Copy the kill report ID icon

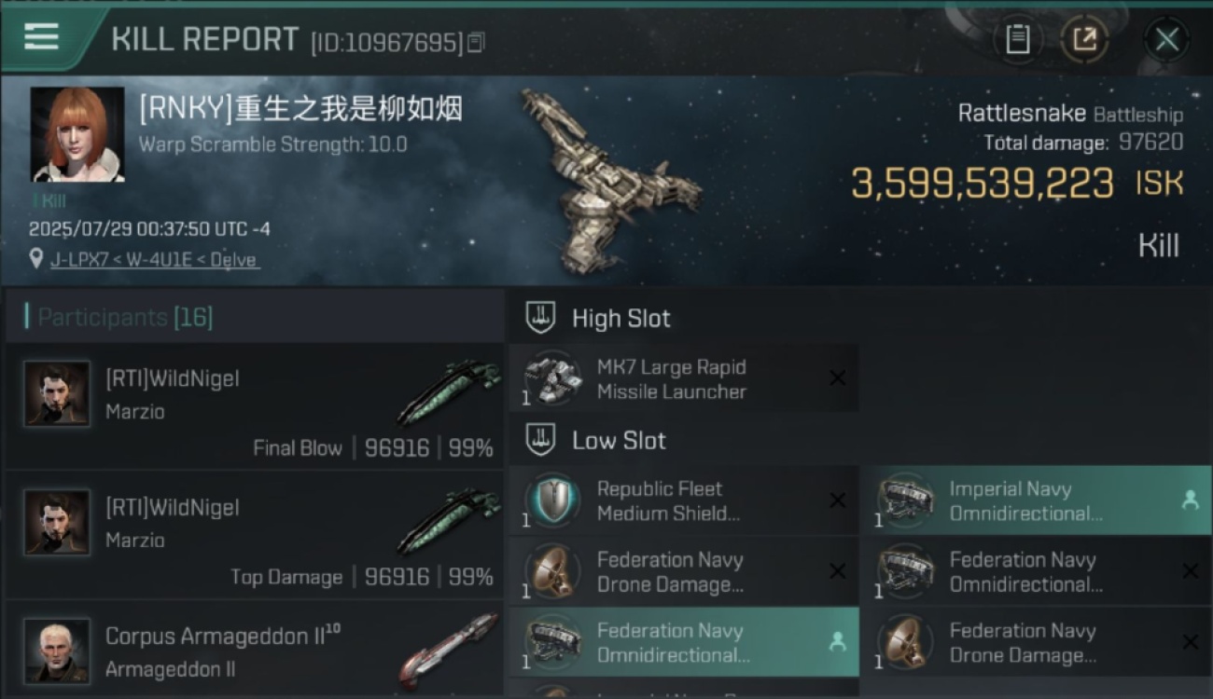476,42
